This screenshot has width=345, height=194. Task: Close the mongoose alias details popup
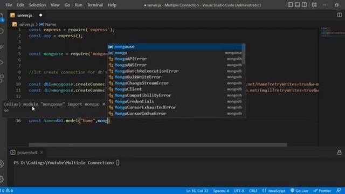point(104,104)
